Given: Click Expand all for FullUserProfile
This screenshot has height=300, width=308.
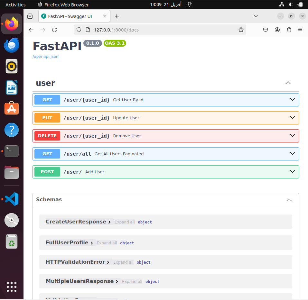Looking at the screenshot, I should tap(107, 243).
